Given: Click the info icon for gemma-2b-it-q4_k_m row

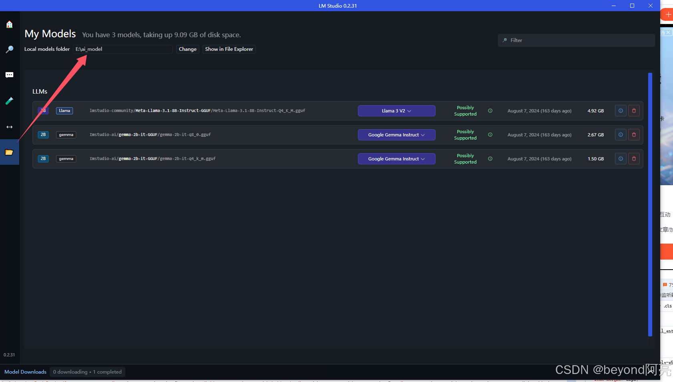Looking at the screenshot, I should (x=621, y=159).
